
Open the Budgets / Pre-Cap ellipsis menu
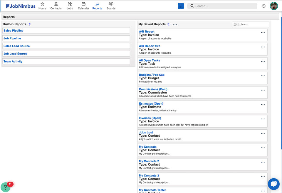click(x=263, y=76)
